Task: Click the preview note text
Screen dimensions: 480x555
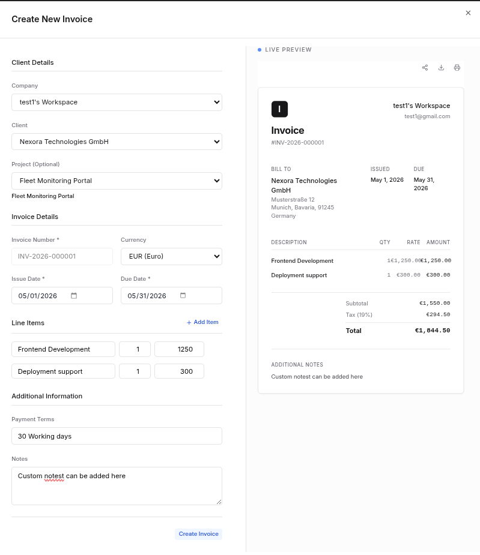Action: (317, 377)
